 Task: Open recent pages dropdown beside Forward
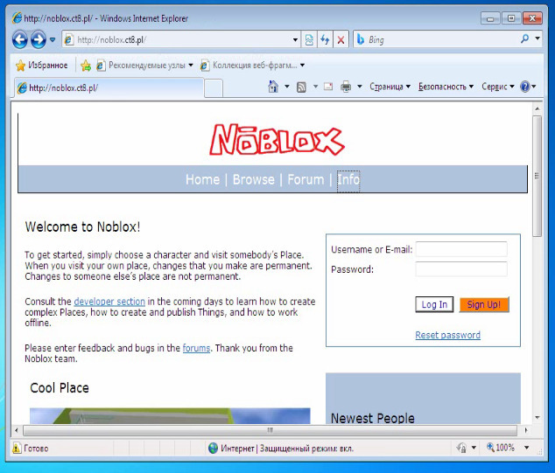[53, 39]
